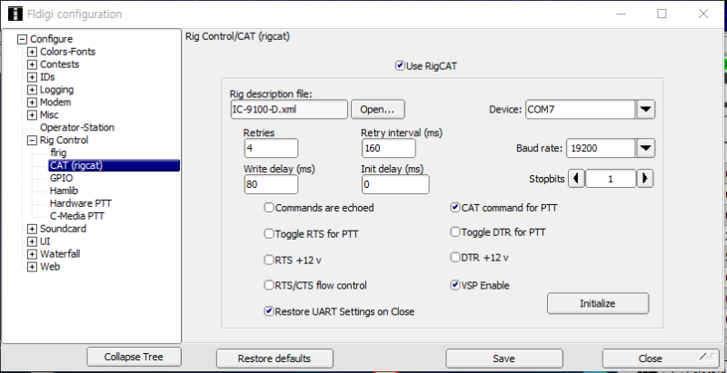727x373 pixels.
Task: Select C-Media PTT tree item
Action: [x=77, y=216]
